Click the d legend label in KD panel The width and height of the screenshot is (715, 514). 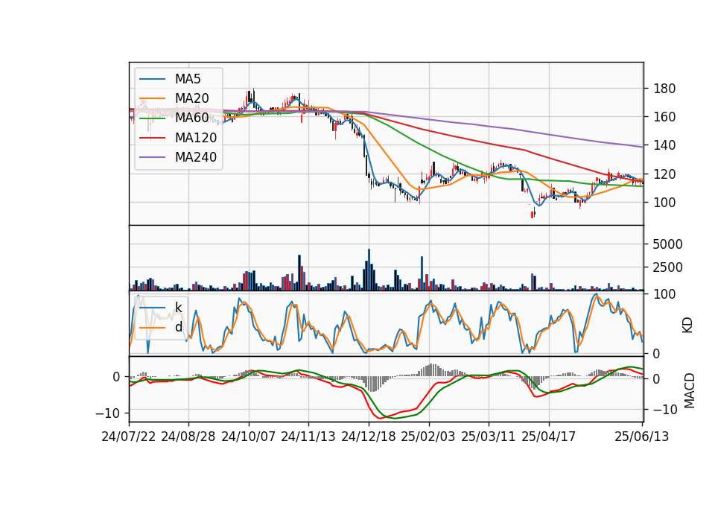coord(178,327)
